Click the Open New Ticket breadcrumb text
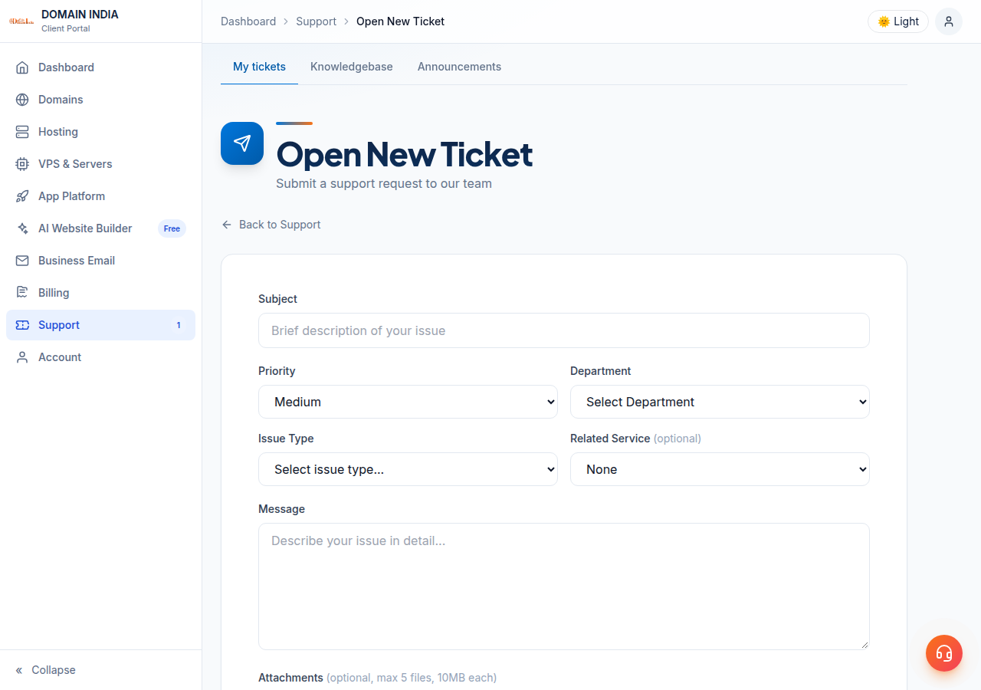This screenshot has height=690, width=981. click(400, 21)
